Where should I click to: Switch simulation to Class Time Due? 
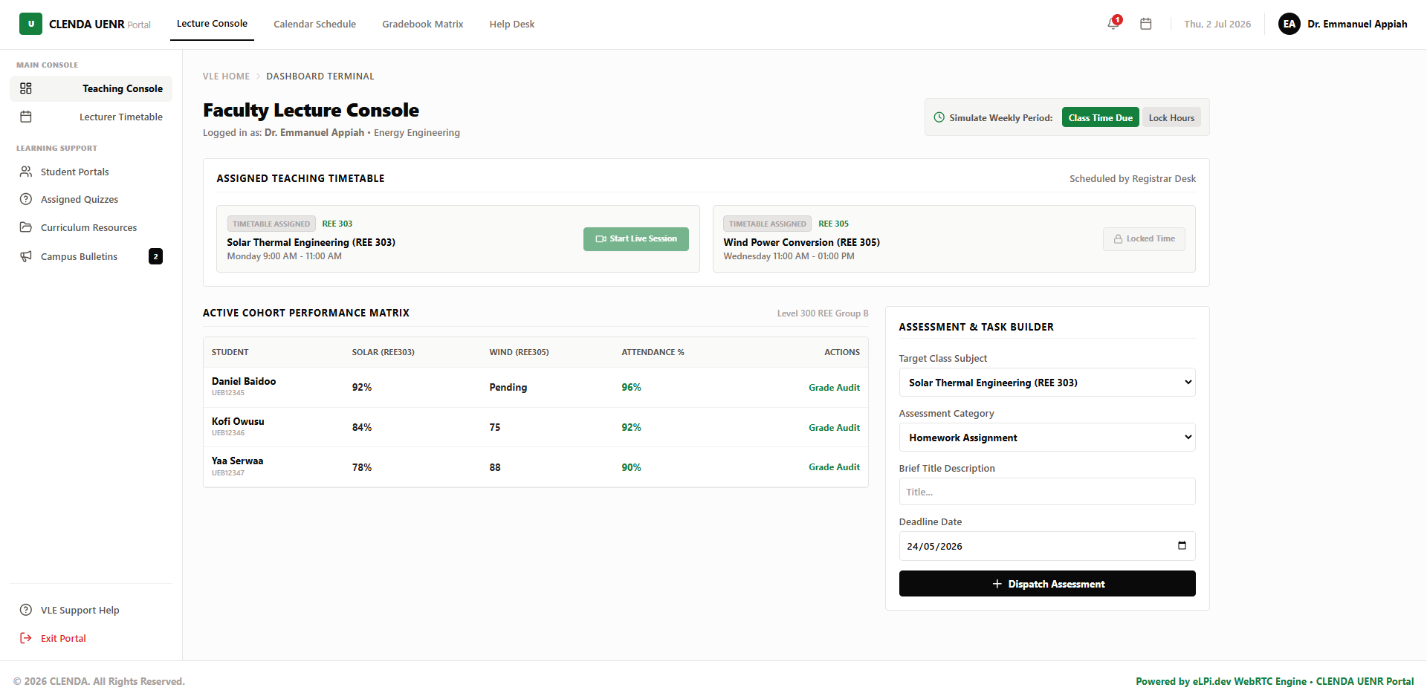pyautogui.click(x=1100, y=117)
